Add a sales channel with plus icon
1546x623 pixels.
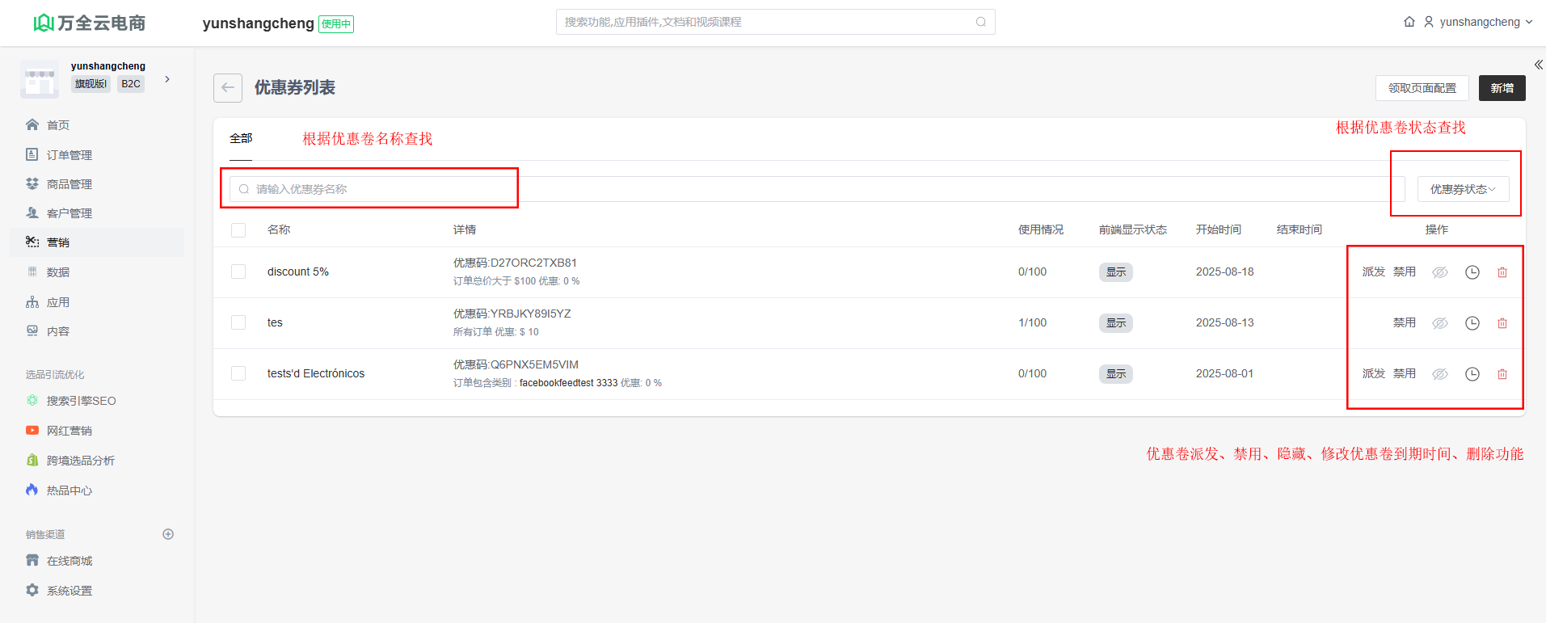[x=168, y=534]
